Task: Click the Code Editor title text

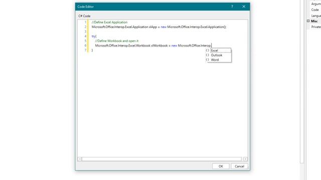Action: point(85,6)
